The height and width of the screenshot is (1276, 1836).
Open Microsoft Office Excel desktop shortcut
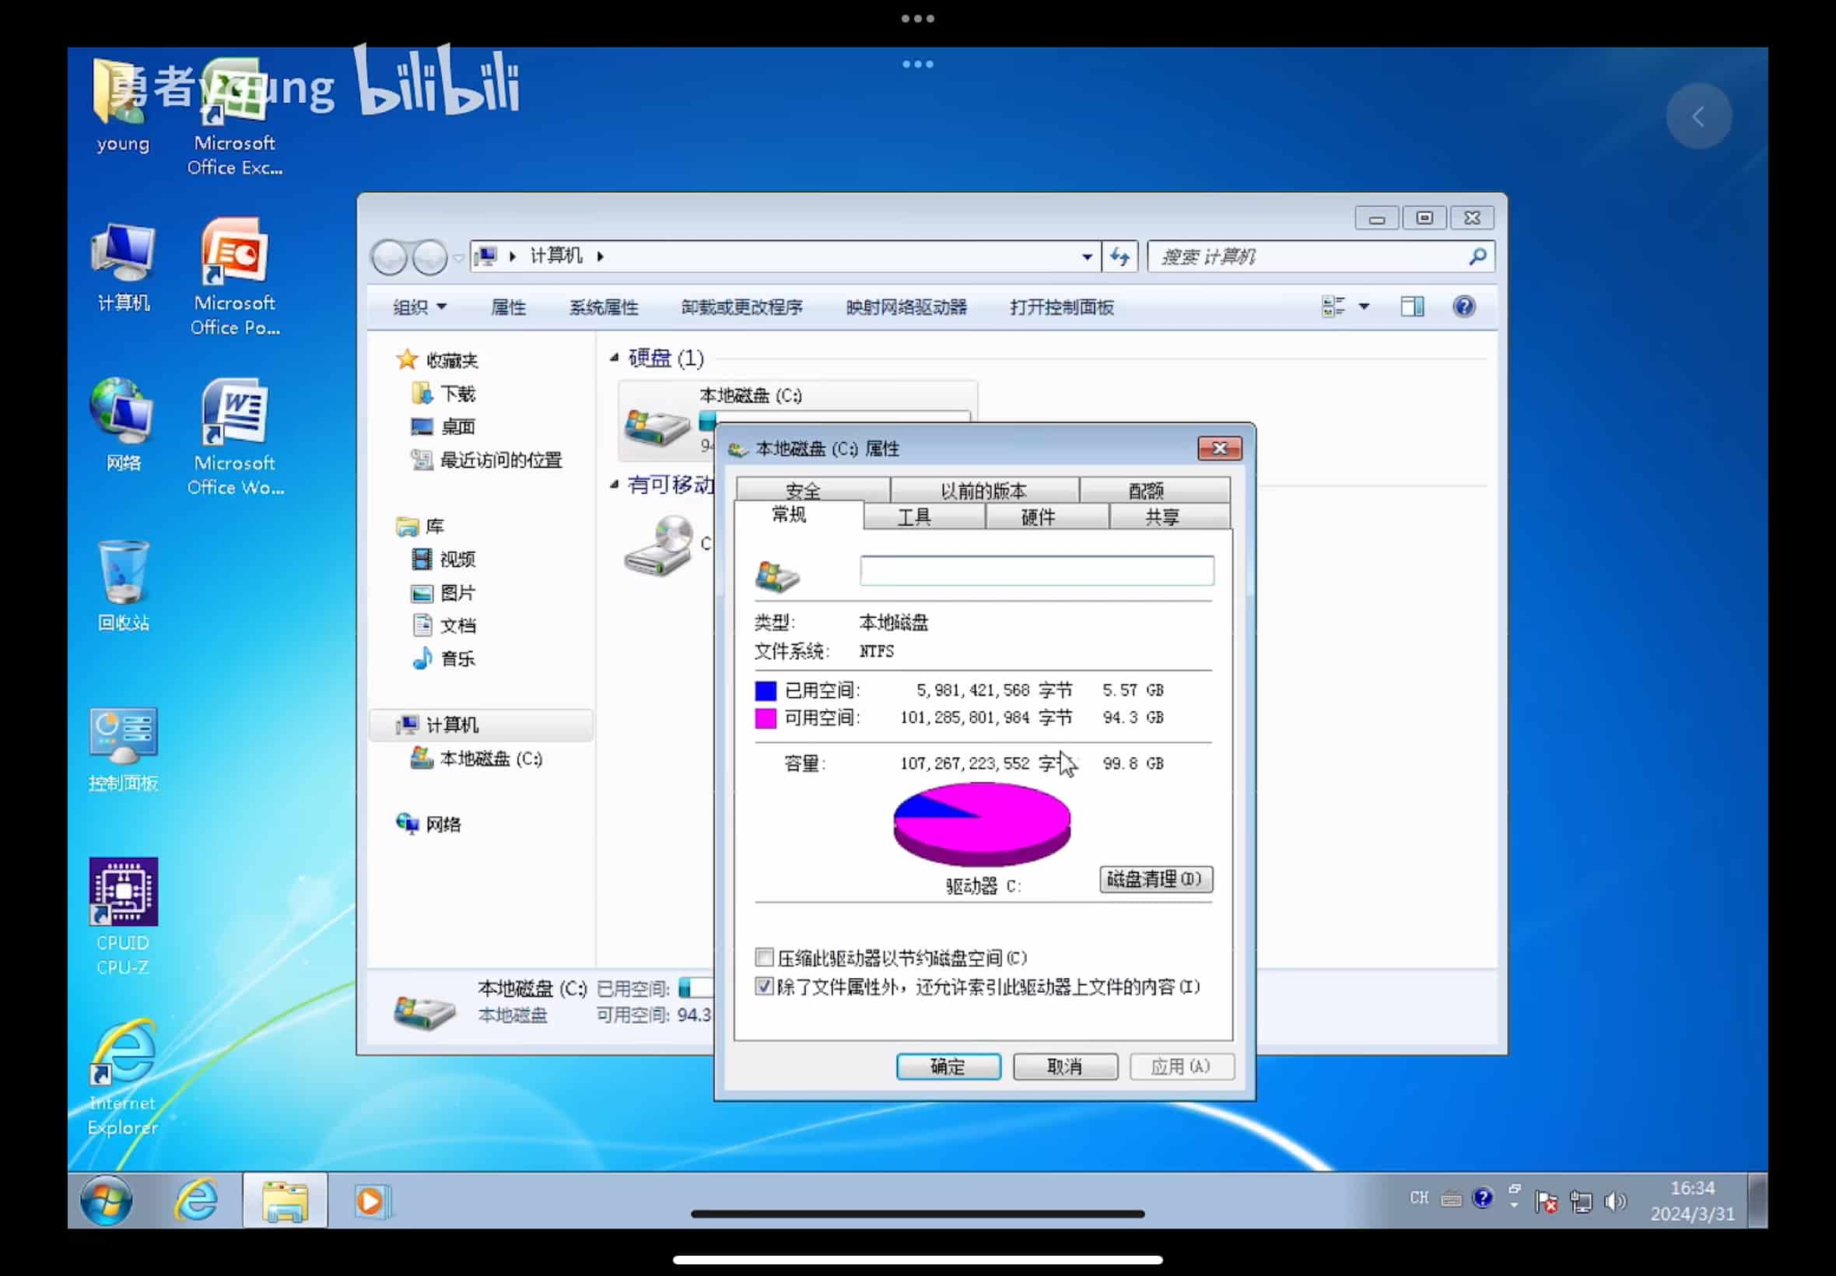[234, 116]
